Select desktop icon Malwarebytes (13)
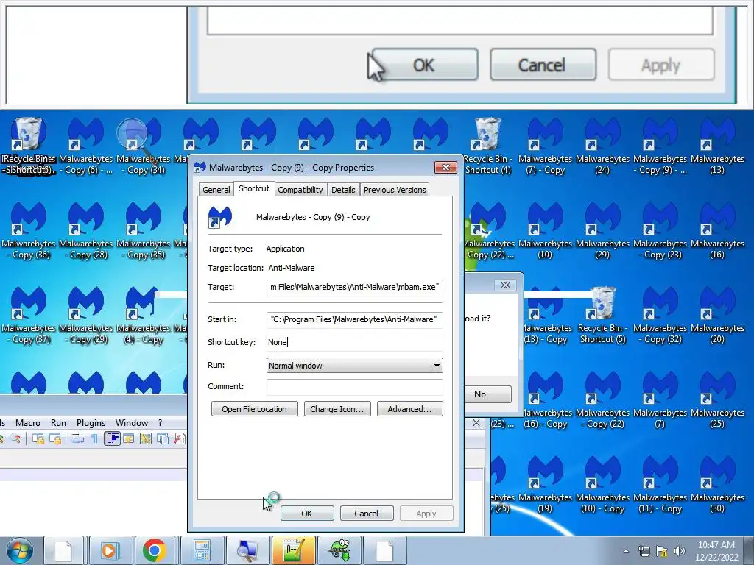Viewport: 754px width, 565px height. click(717, 146)
